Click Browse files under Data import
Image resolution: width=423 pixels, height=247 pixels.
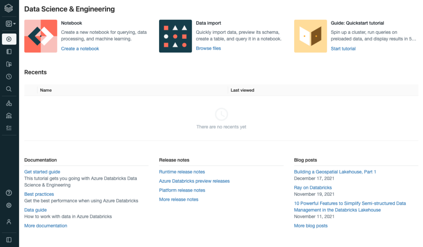click(x=208, y=48)
